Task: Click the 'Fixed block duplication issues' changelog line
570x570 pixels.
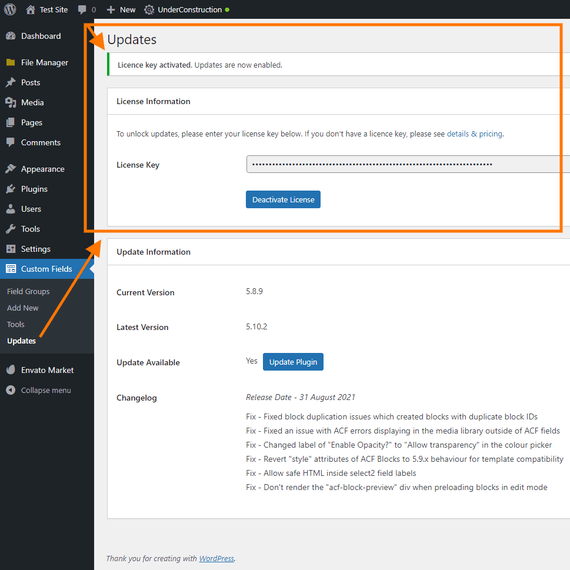Action: point(392,416)
